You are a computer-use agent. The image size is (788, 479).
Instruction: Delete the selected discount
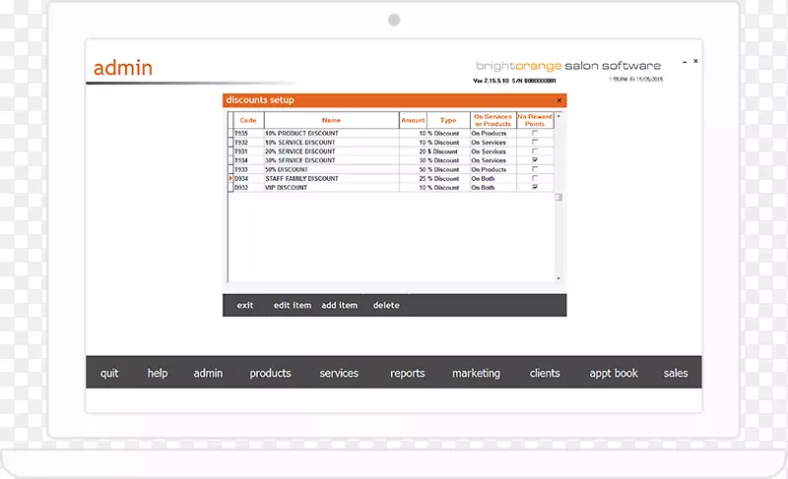386,306
